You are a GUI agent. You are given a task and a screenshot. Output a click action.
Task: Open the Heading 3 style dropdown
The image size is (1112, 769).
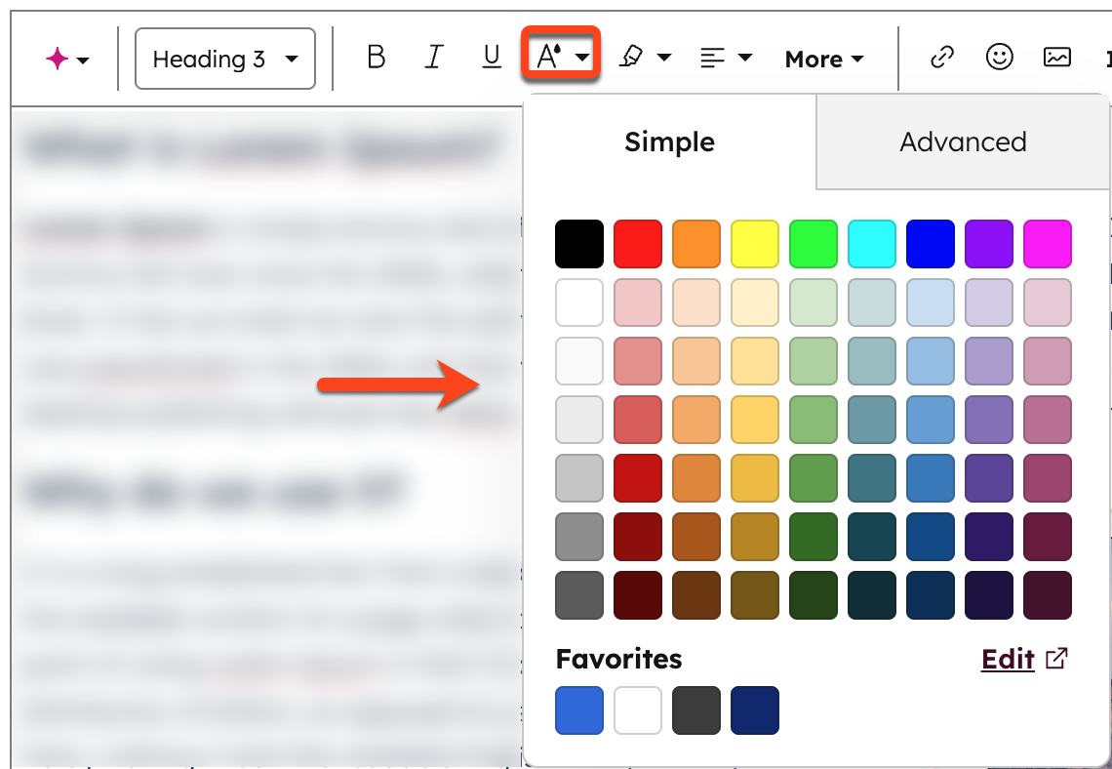224,59
